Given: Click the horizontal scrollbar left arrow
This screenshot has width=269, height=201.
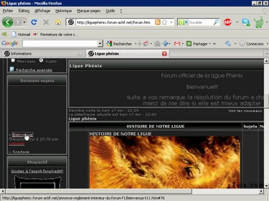Looking at the screenshot, I should [3, 191].
